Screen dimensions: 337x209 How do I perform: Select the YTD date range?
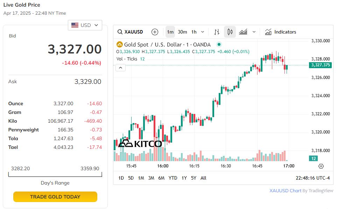pyautogui.click(x=173, y=178)
